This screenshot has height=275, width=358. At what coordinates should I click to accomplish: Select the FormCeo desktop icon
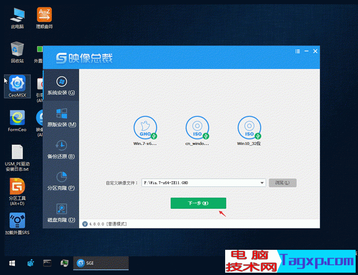click(17, 121)
